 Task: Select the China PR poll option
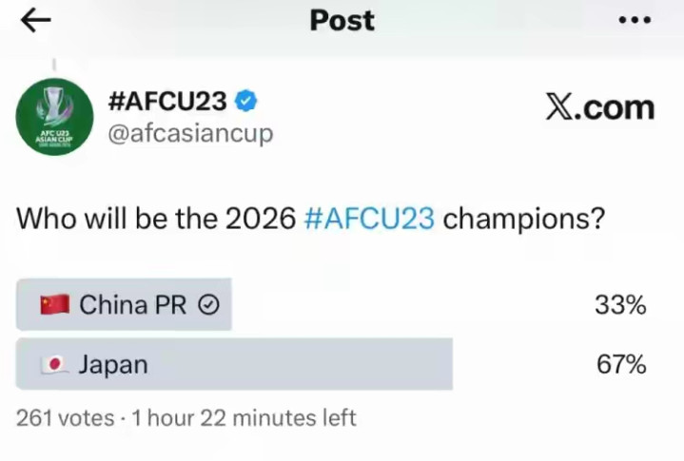pyautogui.click(x=125, y=305)
